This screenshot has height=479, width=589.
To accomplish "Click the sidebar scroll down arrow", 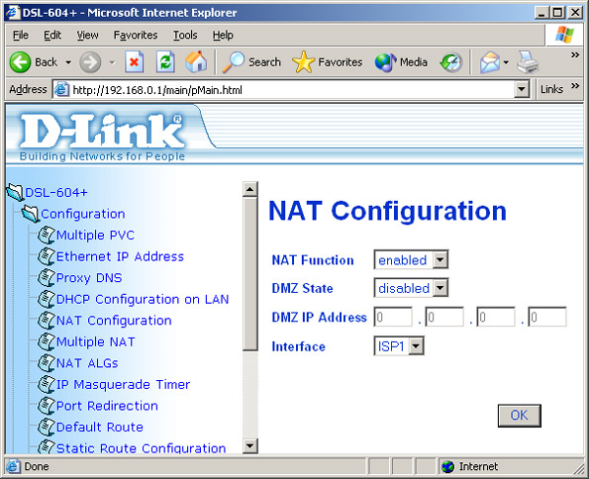I will [x=250, y=446].
